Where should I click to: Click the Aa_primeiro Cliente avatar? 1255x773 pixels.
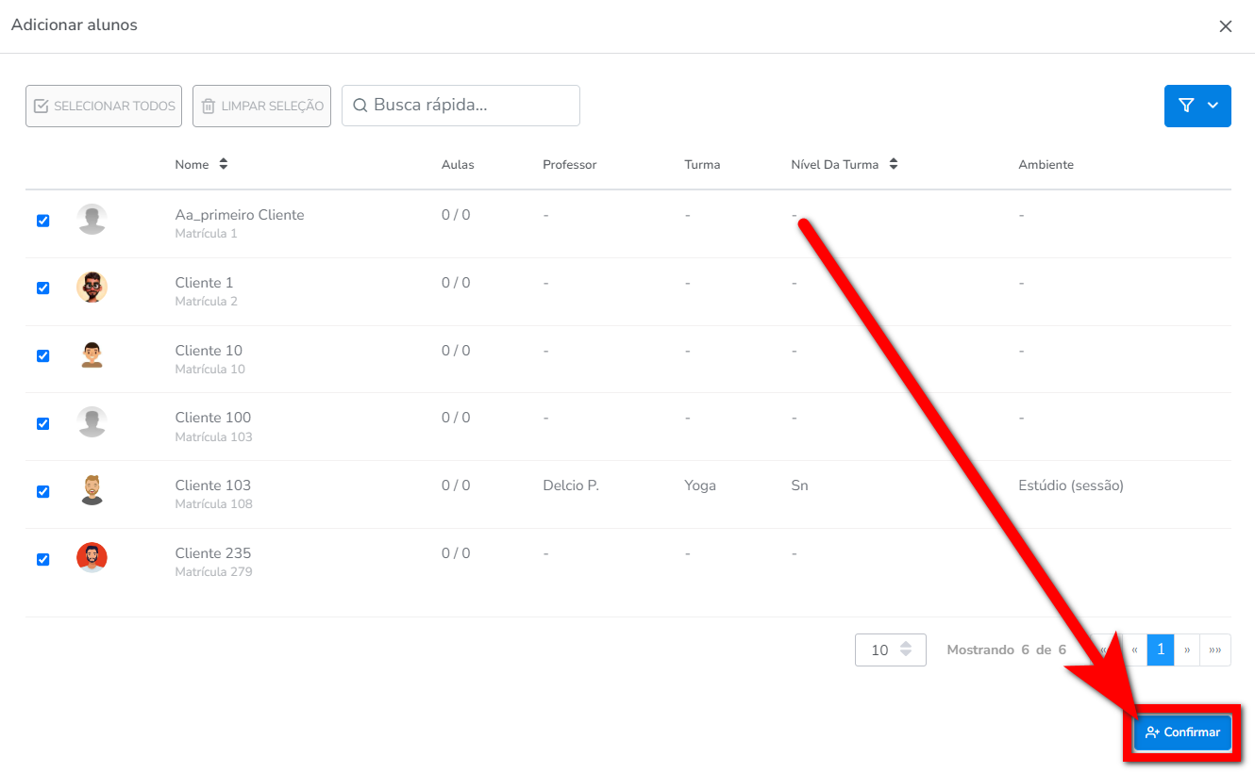coord(92,220)
